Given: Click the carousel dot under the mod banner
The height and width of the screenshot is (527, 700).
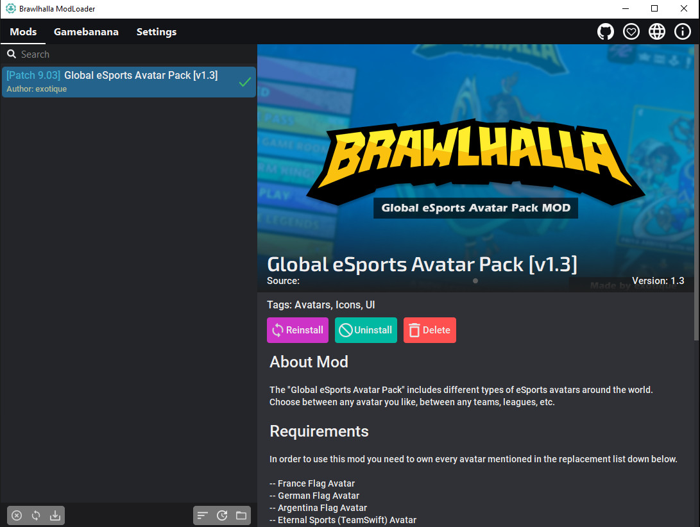Looking at the screenshot, I should point(475,280).
